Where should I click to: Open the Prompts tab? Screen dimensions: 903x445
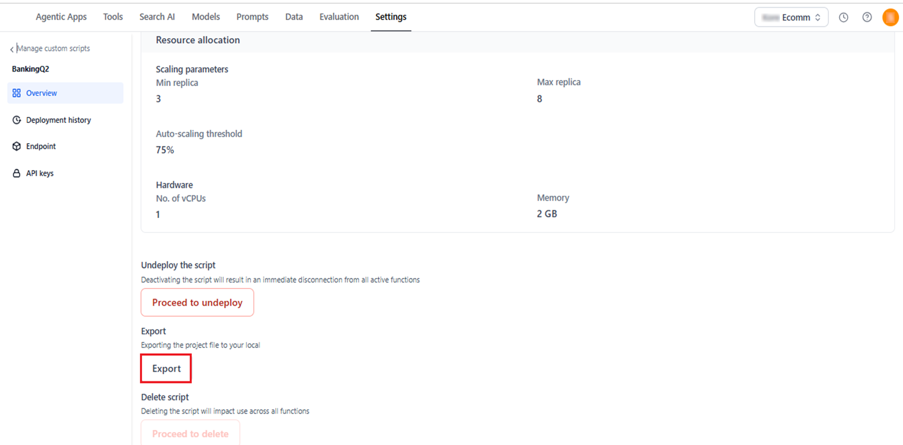tap(252, 17)
